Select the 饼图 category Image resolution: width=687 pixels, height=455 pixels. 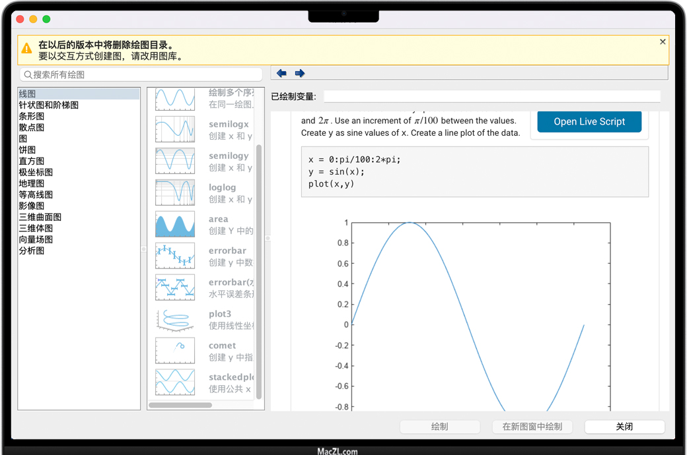[x=79, y=150]
